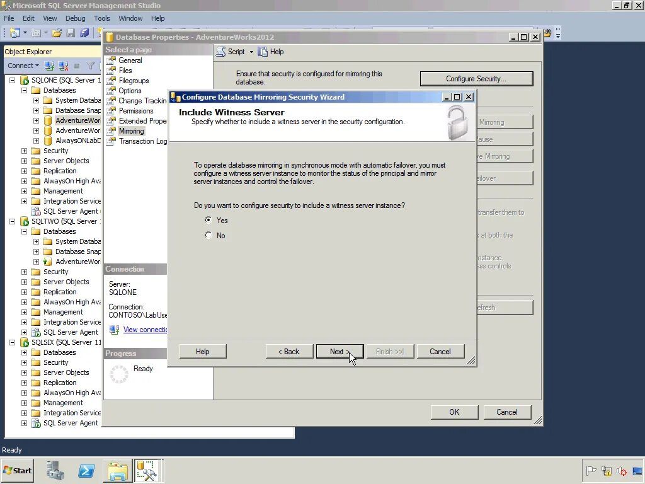Select the Permissions page
This screenshot has height=484, width=645.
point(136,111)
